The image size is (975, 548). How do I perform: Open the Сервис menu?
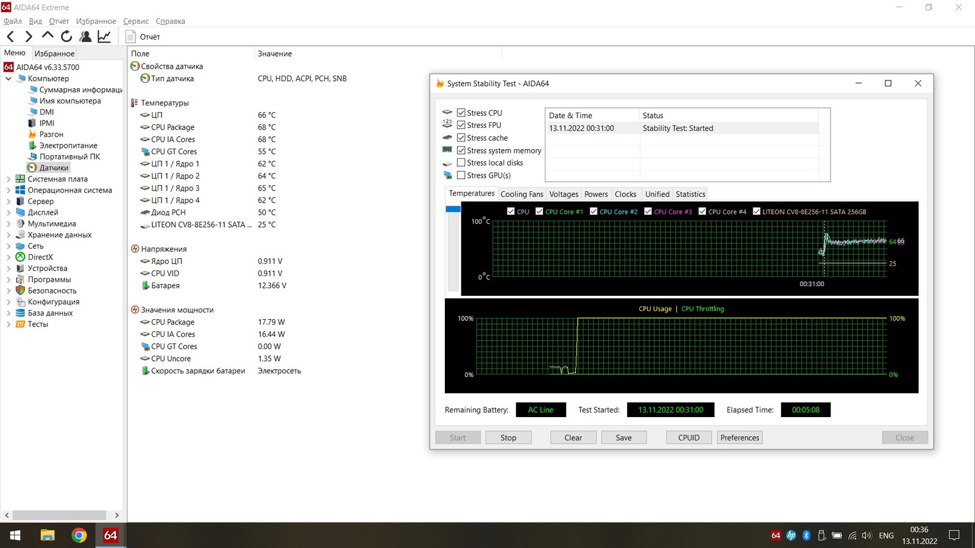click(136, 21)
